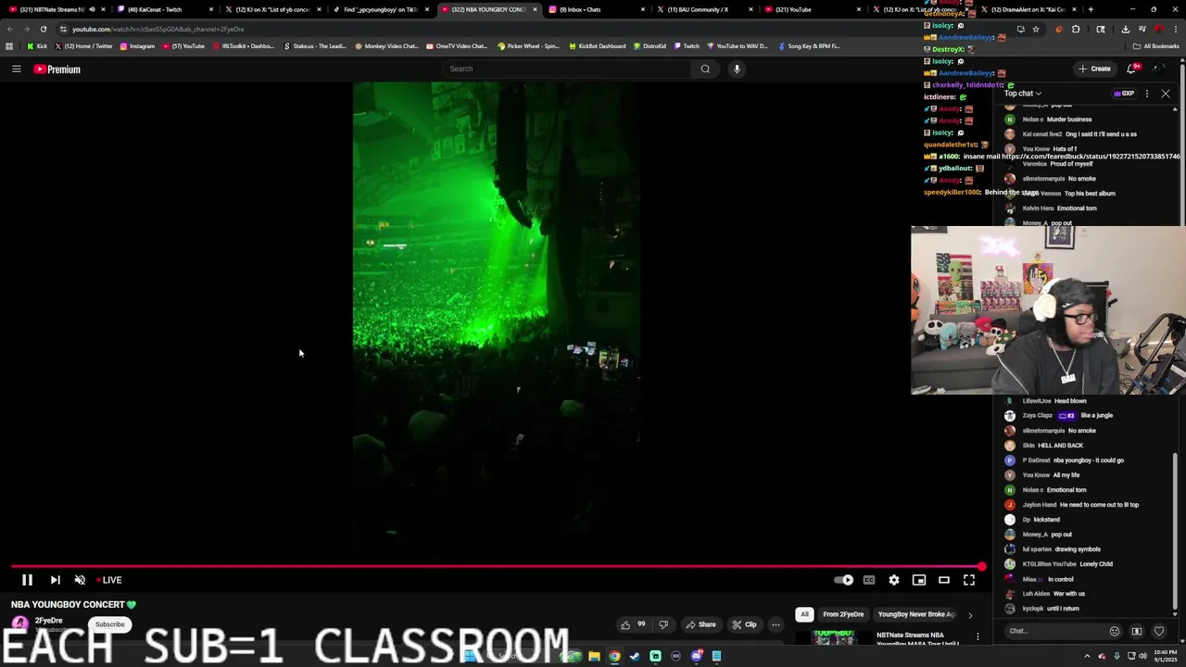
Task: Send a Super Chat from chat
Action: click(1137, 631)
